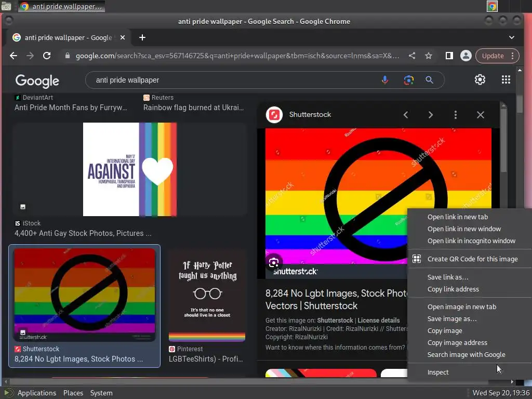Click the Shutterstock logo in preview header
This screenshot has width=532, height=399.
274,115
